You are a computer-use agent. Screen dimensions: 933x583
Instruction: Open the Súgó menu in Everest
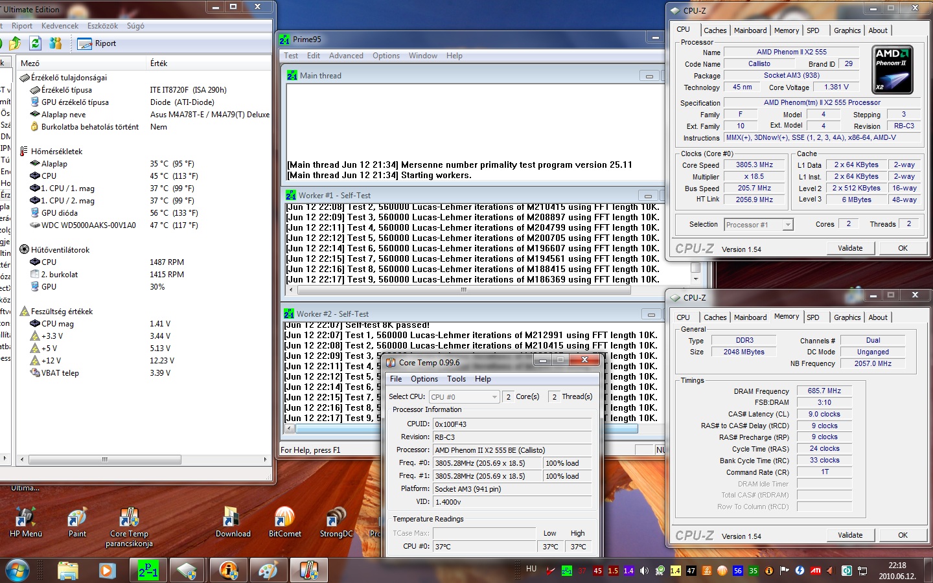(x=135, y=26)
